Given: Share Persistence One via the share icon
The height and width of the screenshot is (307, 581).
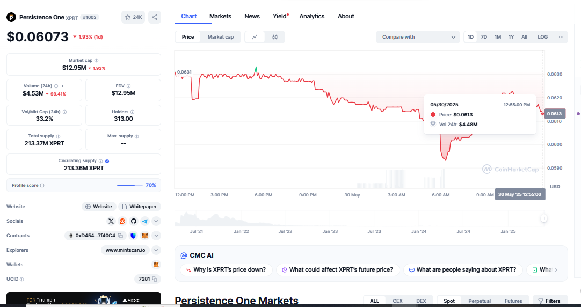Looking at the screenshot, I should 155,17.
